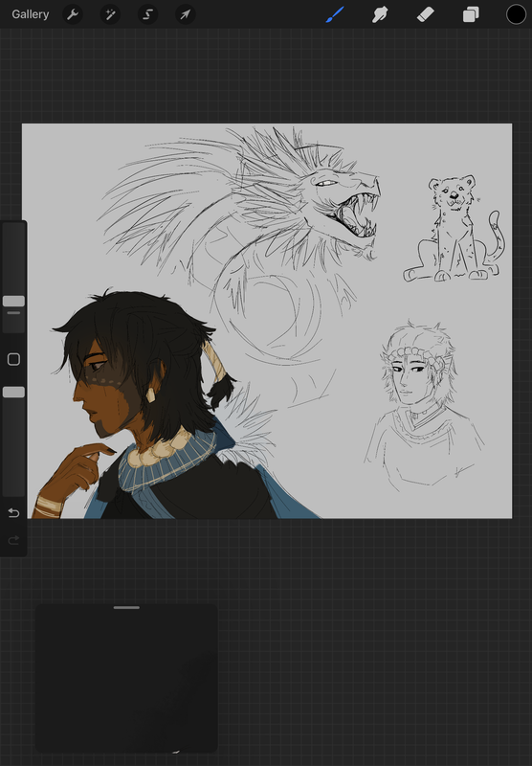
Task: Open the Adjustments magic wand menu
Action: (110, 14)
